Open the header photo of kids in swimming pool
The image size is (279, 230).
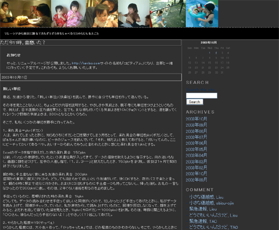pyautogui.click(x=202, y=14)
